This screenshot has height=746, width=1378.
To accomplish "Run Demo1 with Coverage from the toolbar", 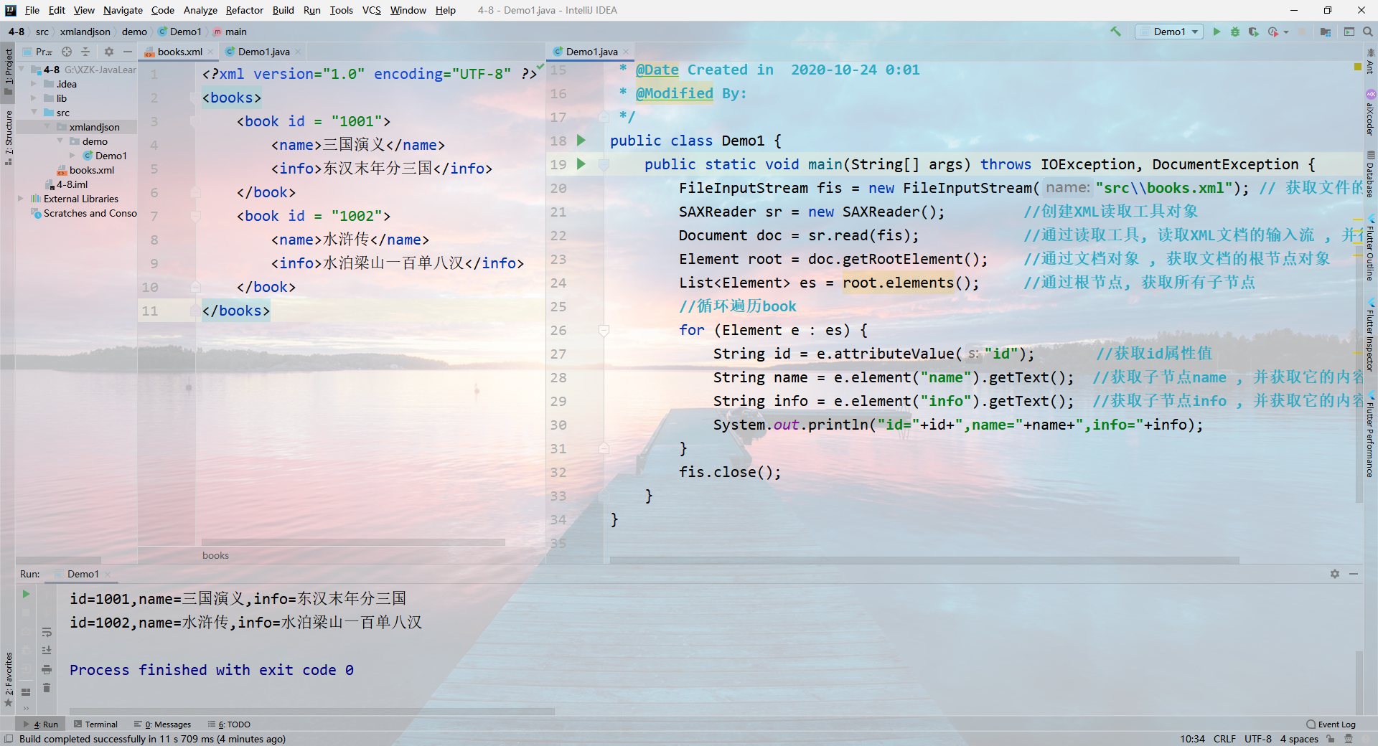I will pos(1254,32).
